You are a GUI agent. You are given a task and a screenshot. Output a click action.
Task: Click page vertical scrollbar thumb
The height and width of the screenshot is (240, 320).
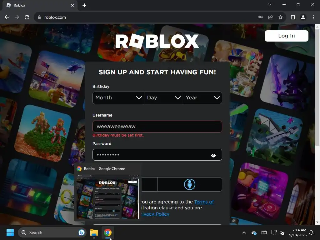pyautogui.click(x=317, y=87)
